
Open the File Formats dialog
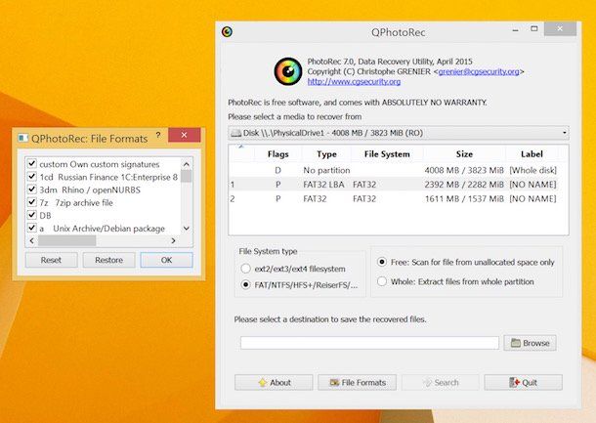pos(358,382)
